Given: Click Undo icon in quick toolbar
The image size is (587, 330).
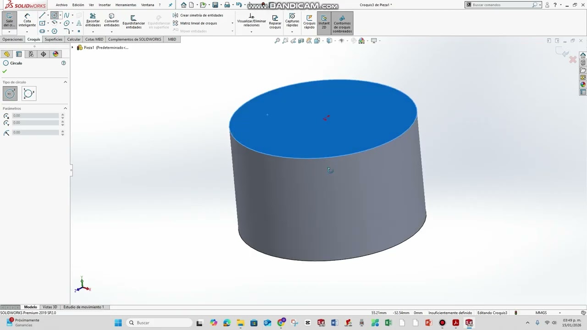Looking at the screenshot, I should tap(238, 5).
